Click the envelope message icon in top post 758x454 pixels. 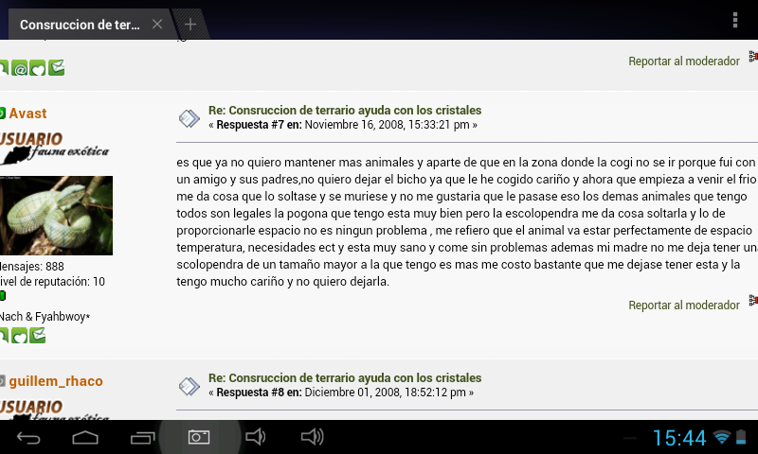[x=56, y=68]
